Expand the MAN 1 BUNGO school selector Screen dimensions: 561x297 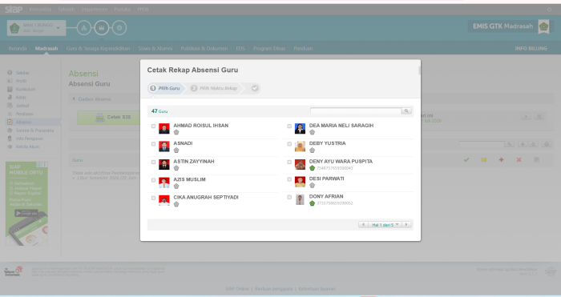coord(37,28)
